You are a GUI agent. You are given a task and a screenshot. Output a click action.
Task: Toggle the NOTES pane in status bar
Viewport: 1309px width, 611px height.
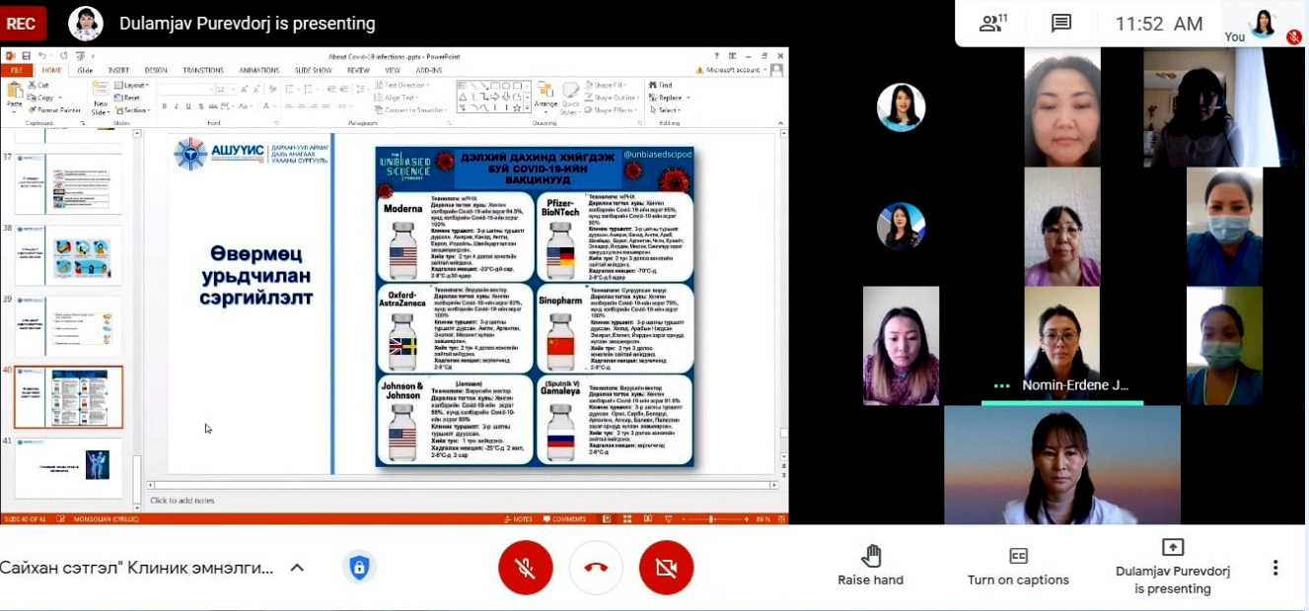point(519,518)
